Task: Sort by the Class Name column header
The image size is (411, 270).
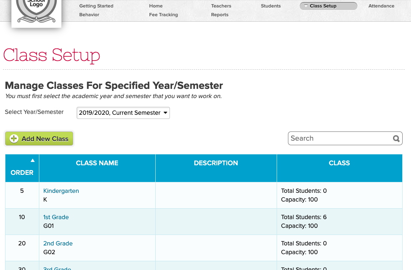Action: pyautogui.click(x=97, y=163)
